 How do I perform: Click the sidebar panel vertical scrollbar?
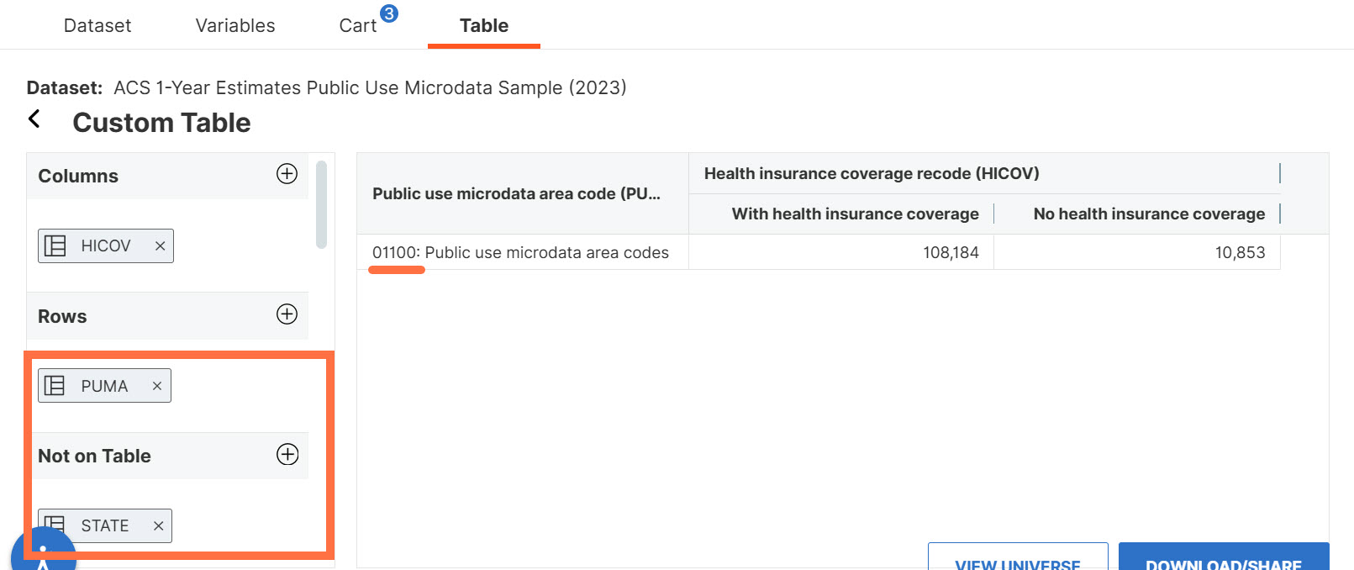click(321, 205)
